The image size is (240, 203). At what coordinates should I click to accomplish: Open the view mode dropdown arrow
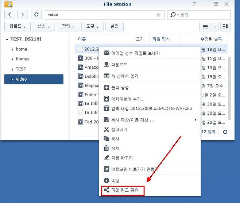[x=215, y=27]
